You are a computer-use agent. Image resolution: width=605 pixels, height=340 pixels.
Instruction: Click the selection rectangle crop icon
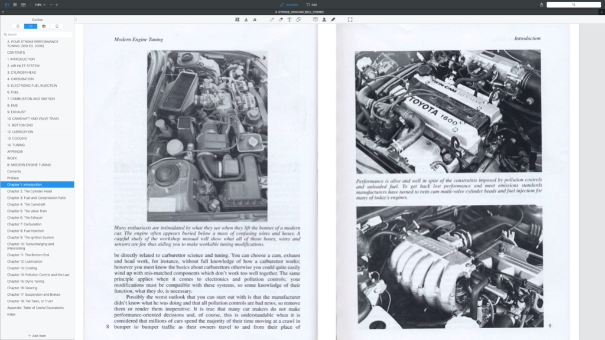coord(350,19)
